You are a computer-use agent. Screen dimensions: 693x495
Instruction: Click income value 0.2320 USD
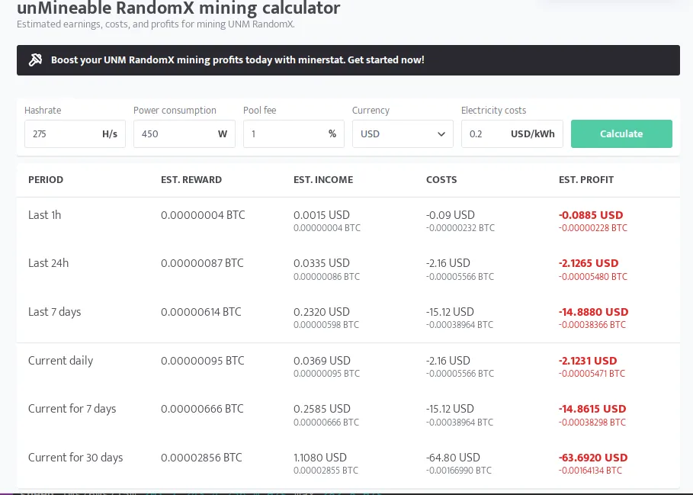pos(321,312)
